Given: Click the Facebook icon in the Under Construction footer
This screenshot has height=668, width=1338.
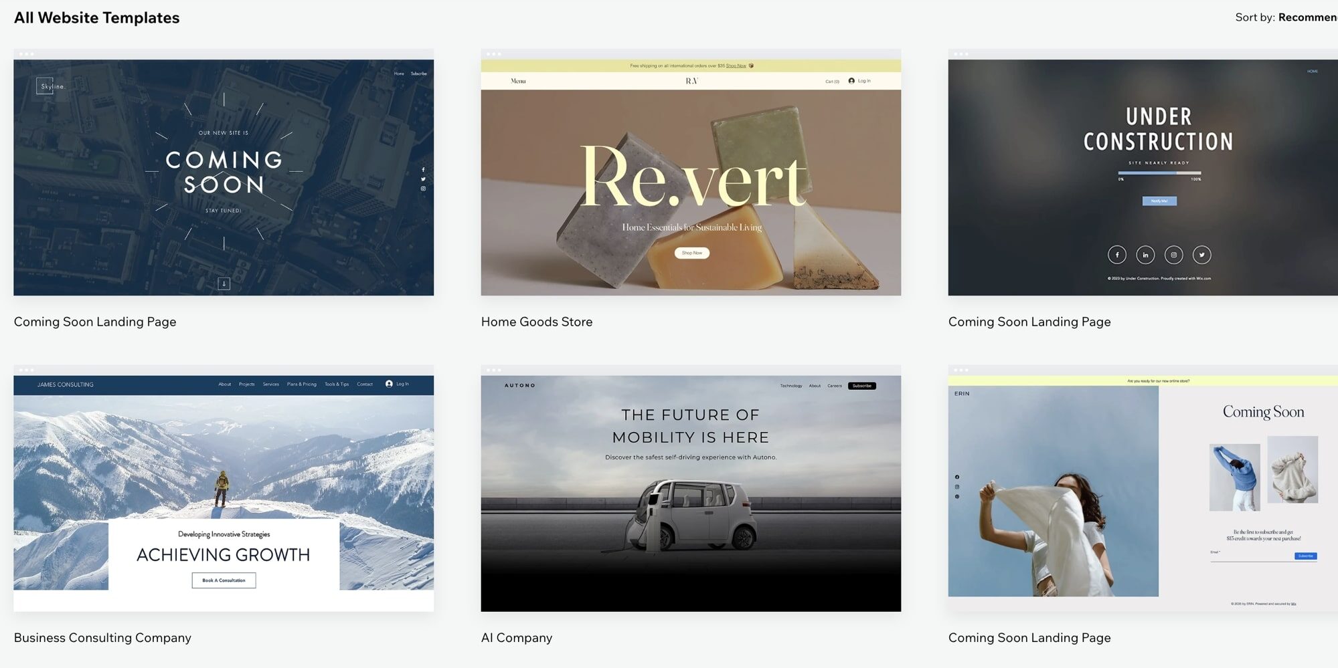Looking at the screenshot, I should coord(1116,255).
